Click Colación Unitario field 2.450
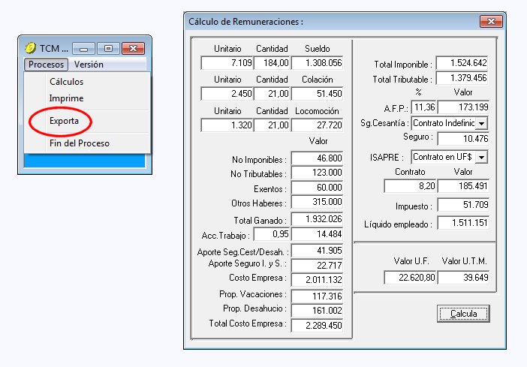The image size is (527, 367). click(x=227, y=94)
